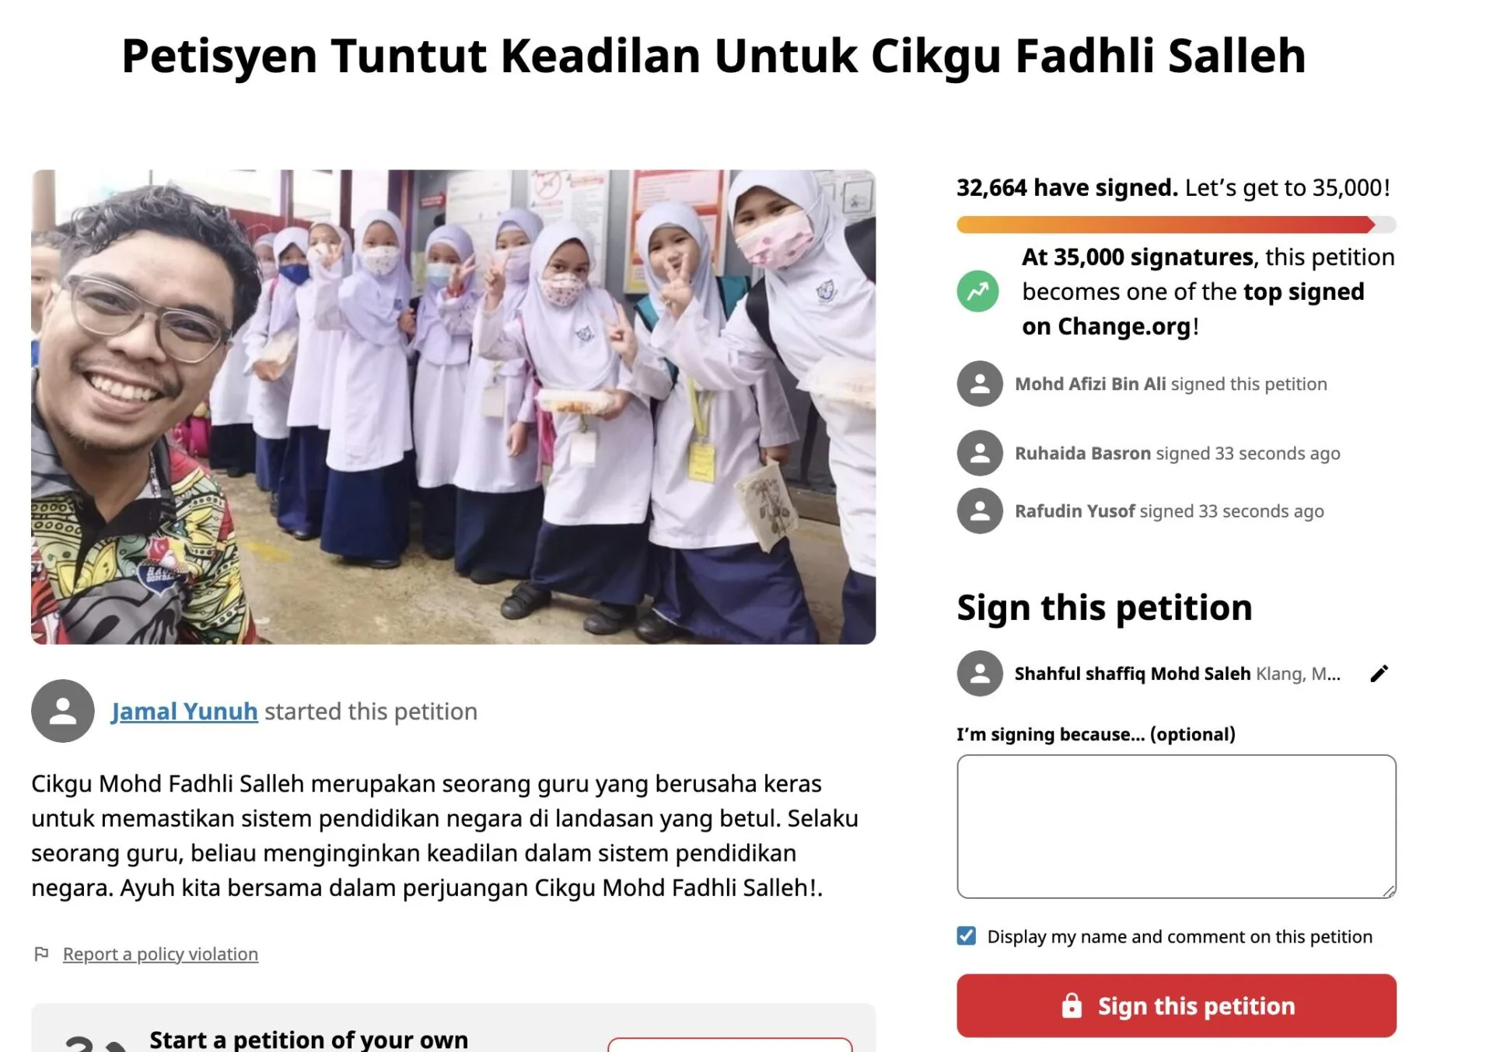This screenshot has width=1493, height=1052.
Task: Open Report a policy violation link
Action: (x=160, y=954)
